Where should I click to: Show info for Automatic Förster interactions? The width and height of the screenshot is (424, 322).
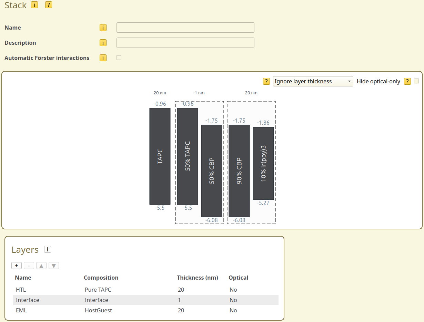pyautogui.click(x=103, y=58)
